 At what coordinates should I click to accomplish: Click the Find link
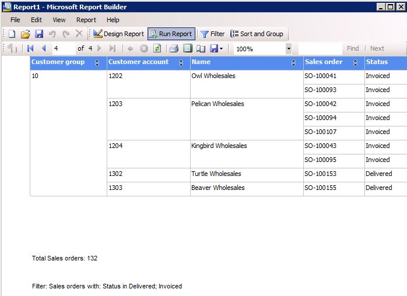click(x=353, y=48)
